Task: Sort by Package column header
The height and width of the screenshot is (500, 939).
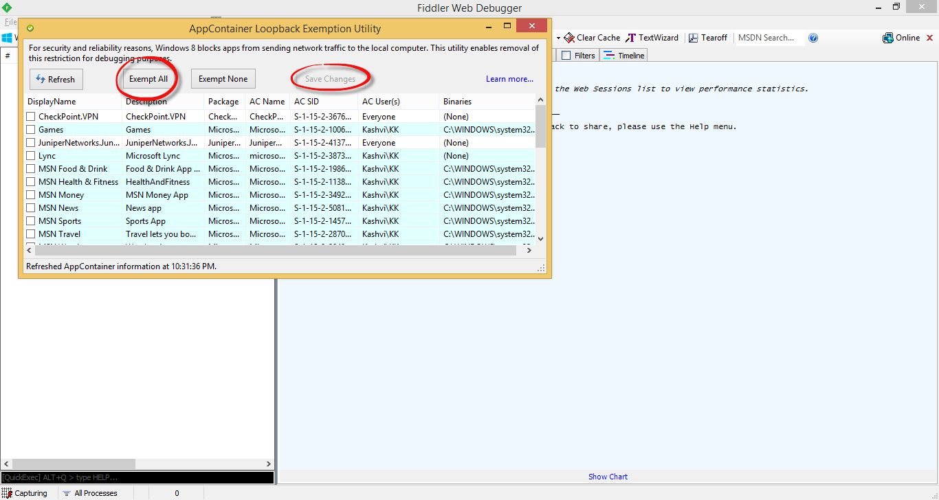Action: 225,102
